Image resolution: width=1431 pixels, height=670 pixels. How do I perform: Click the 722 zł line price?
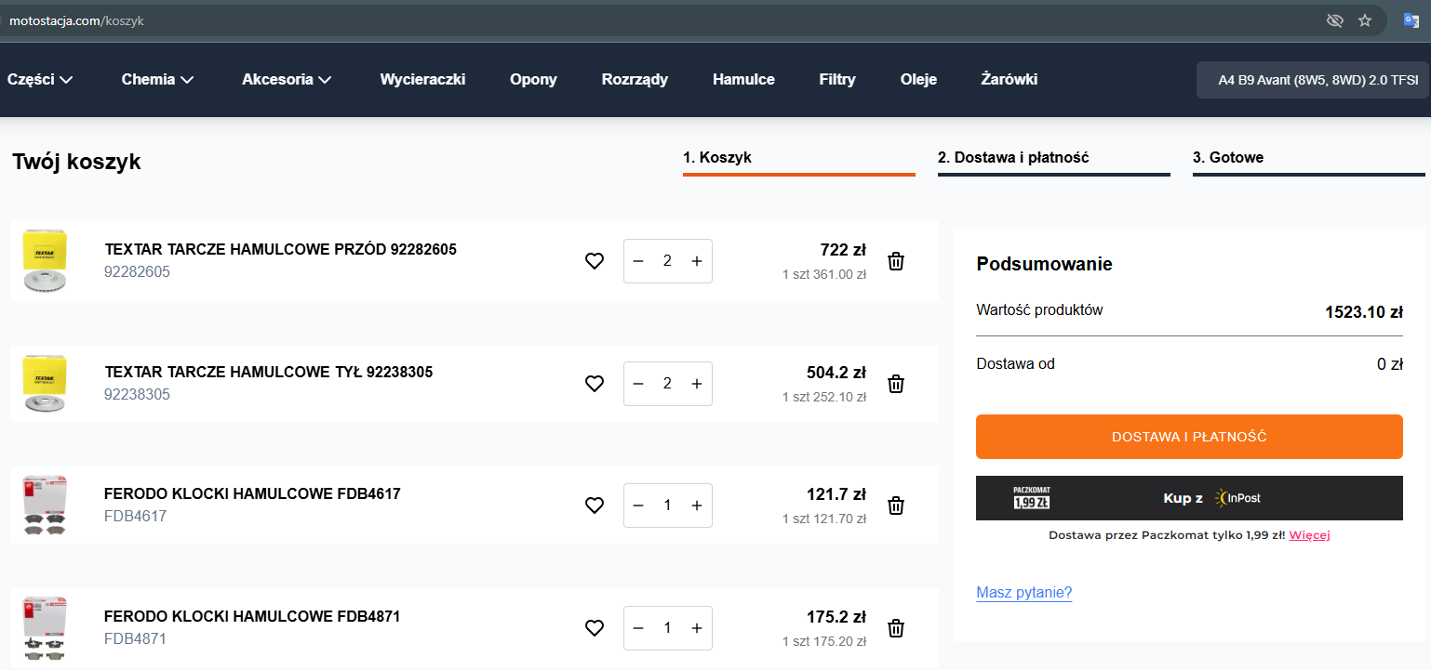click(x=843, y=250)
